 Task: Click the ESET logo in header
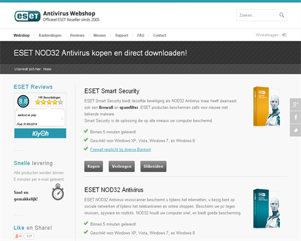click(x=28, y=16)
